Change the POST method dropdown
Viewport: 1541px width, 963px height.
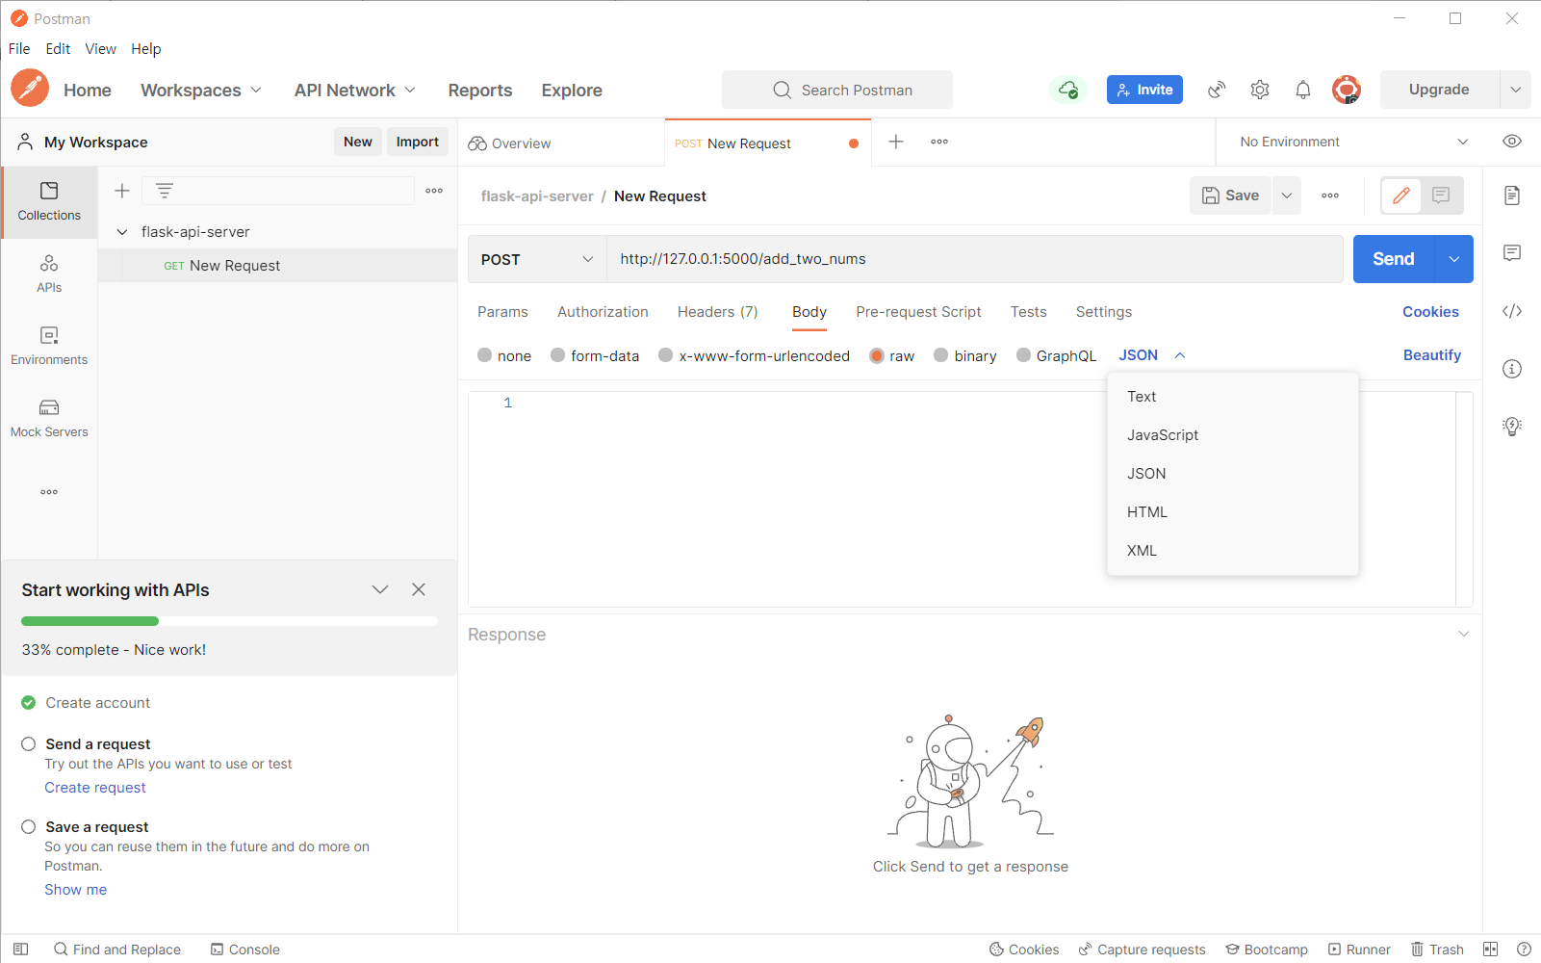(537, 259)
